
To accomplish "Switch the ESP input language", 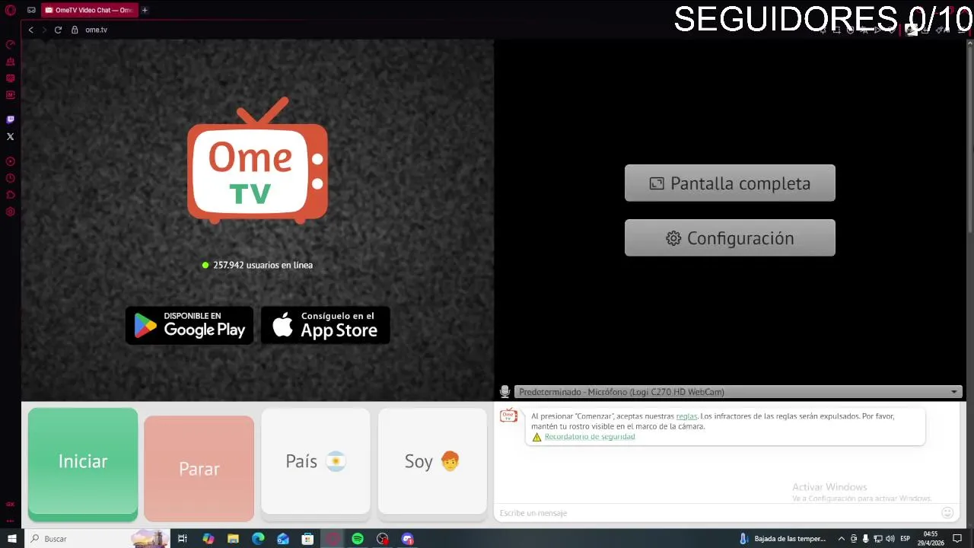I will tap(906, 539).
